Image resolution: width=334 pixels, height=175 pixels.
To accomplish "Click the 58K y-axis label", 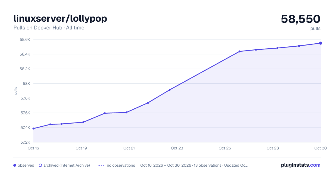I will pos(26,84).
